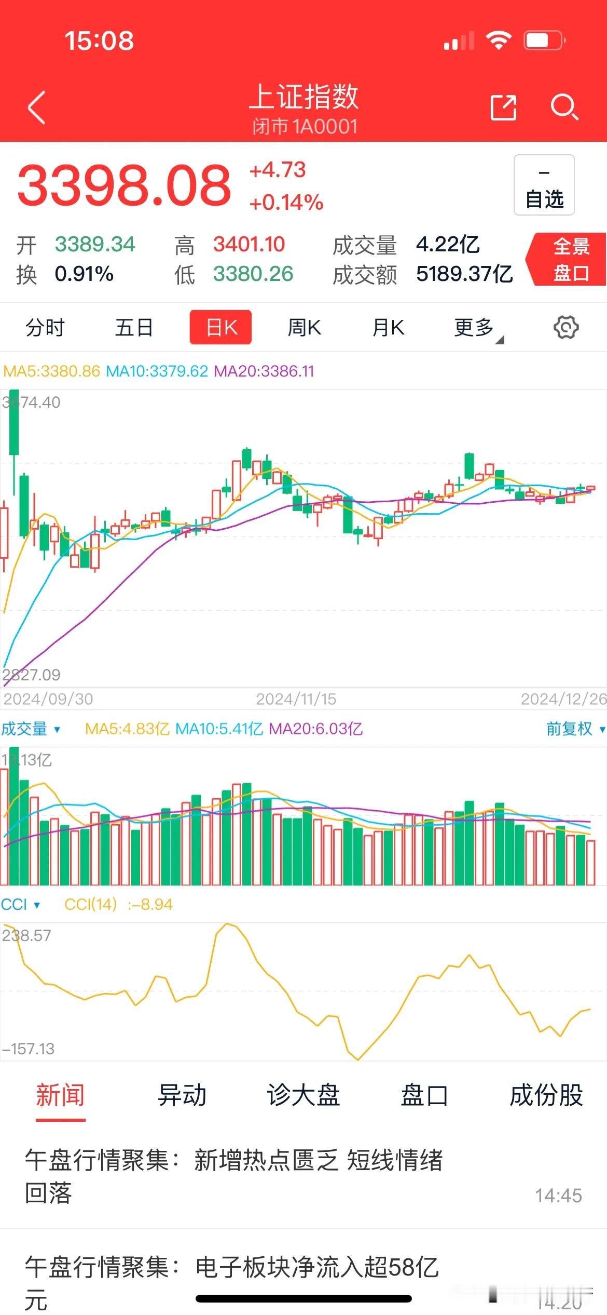Tap the share icon in the header
Viewport: 607px width, 1315px height.
point(503,108)
